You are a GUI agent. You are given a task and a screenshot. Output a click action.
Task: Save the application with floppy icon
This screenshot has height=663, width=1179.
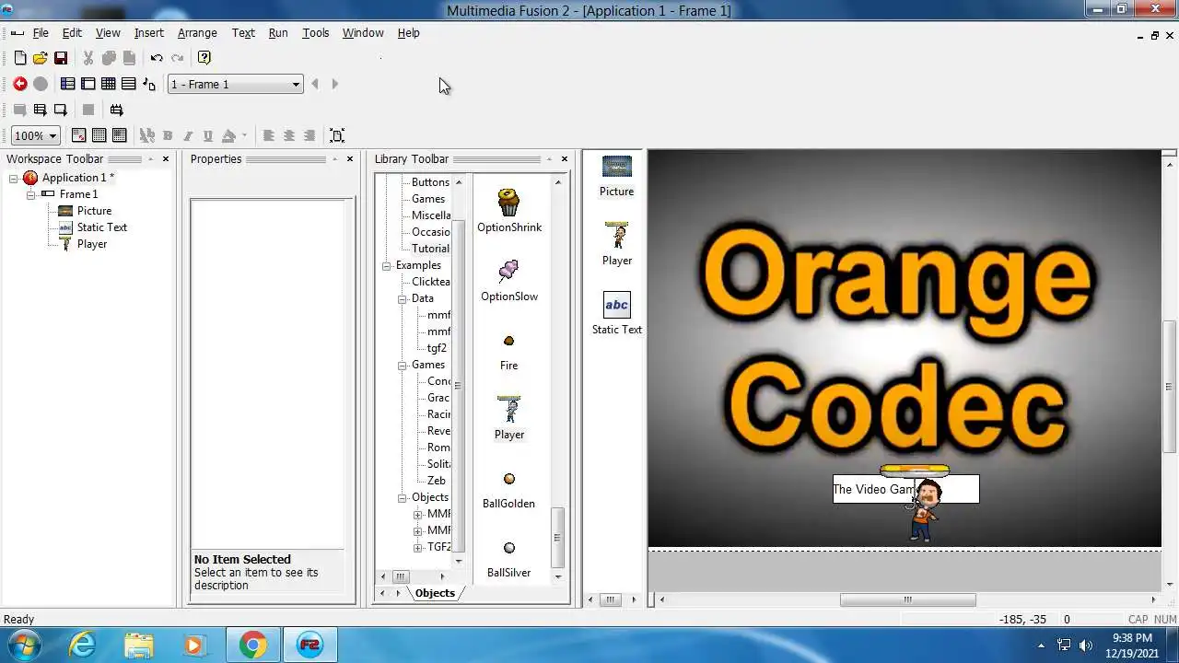[61, 58]
